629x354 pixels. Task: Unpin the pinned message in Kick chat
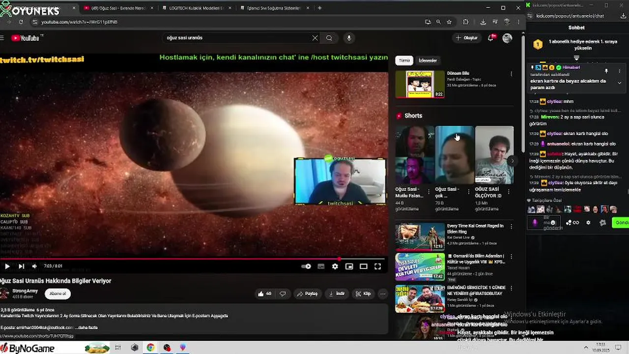pyautogui.click(x=606, y=71)
